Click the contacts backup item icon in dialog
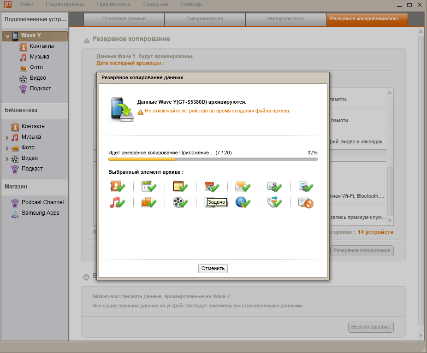The image size is (427, 353). 118,187
